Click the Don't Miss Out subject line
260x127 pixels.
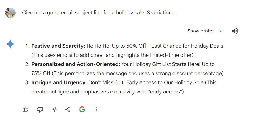coord(146,82)
